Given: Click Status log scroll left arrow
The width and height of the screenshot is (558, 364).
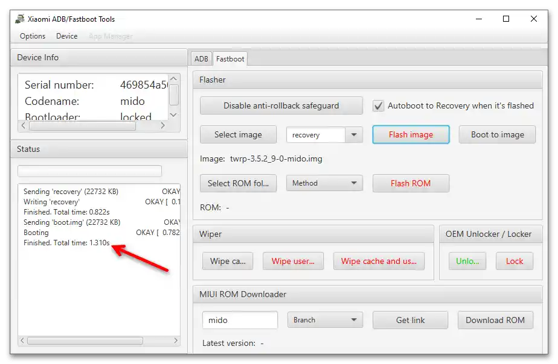Looking at the screenshot, I should click(22, 340).
